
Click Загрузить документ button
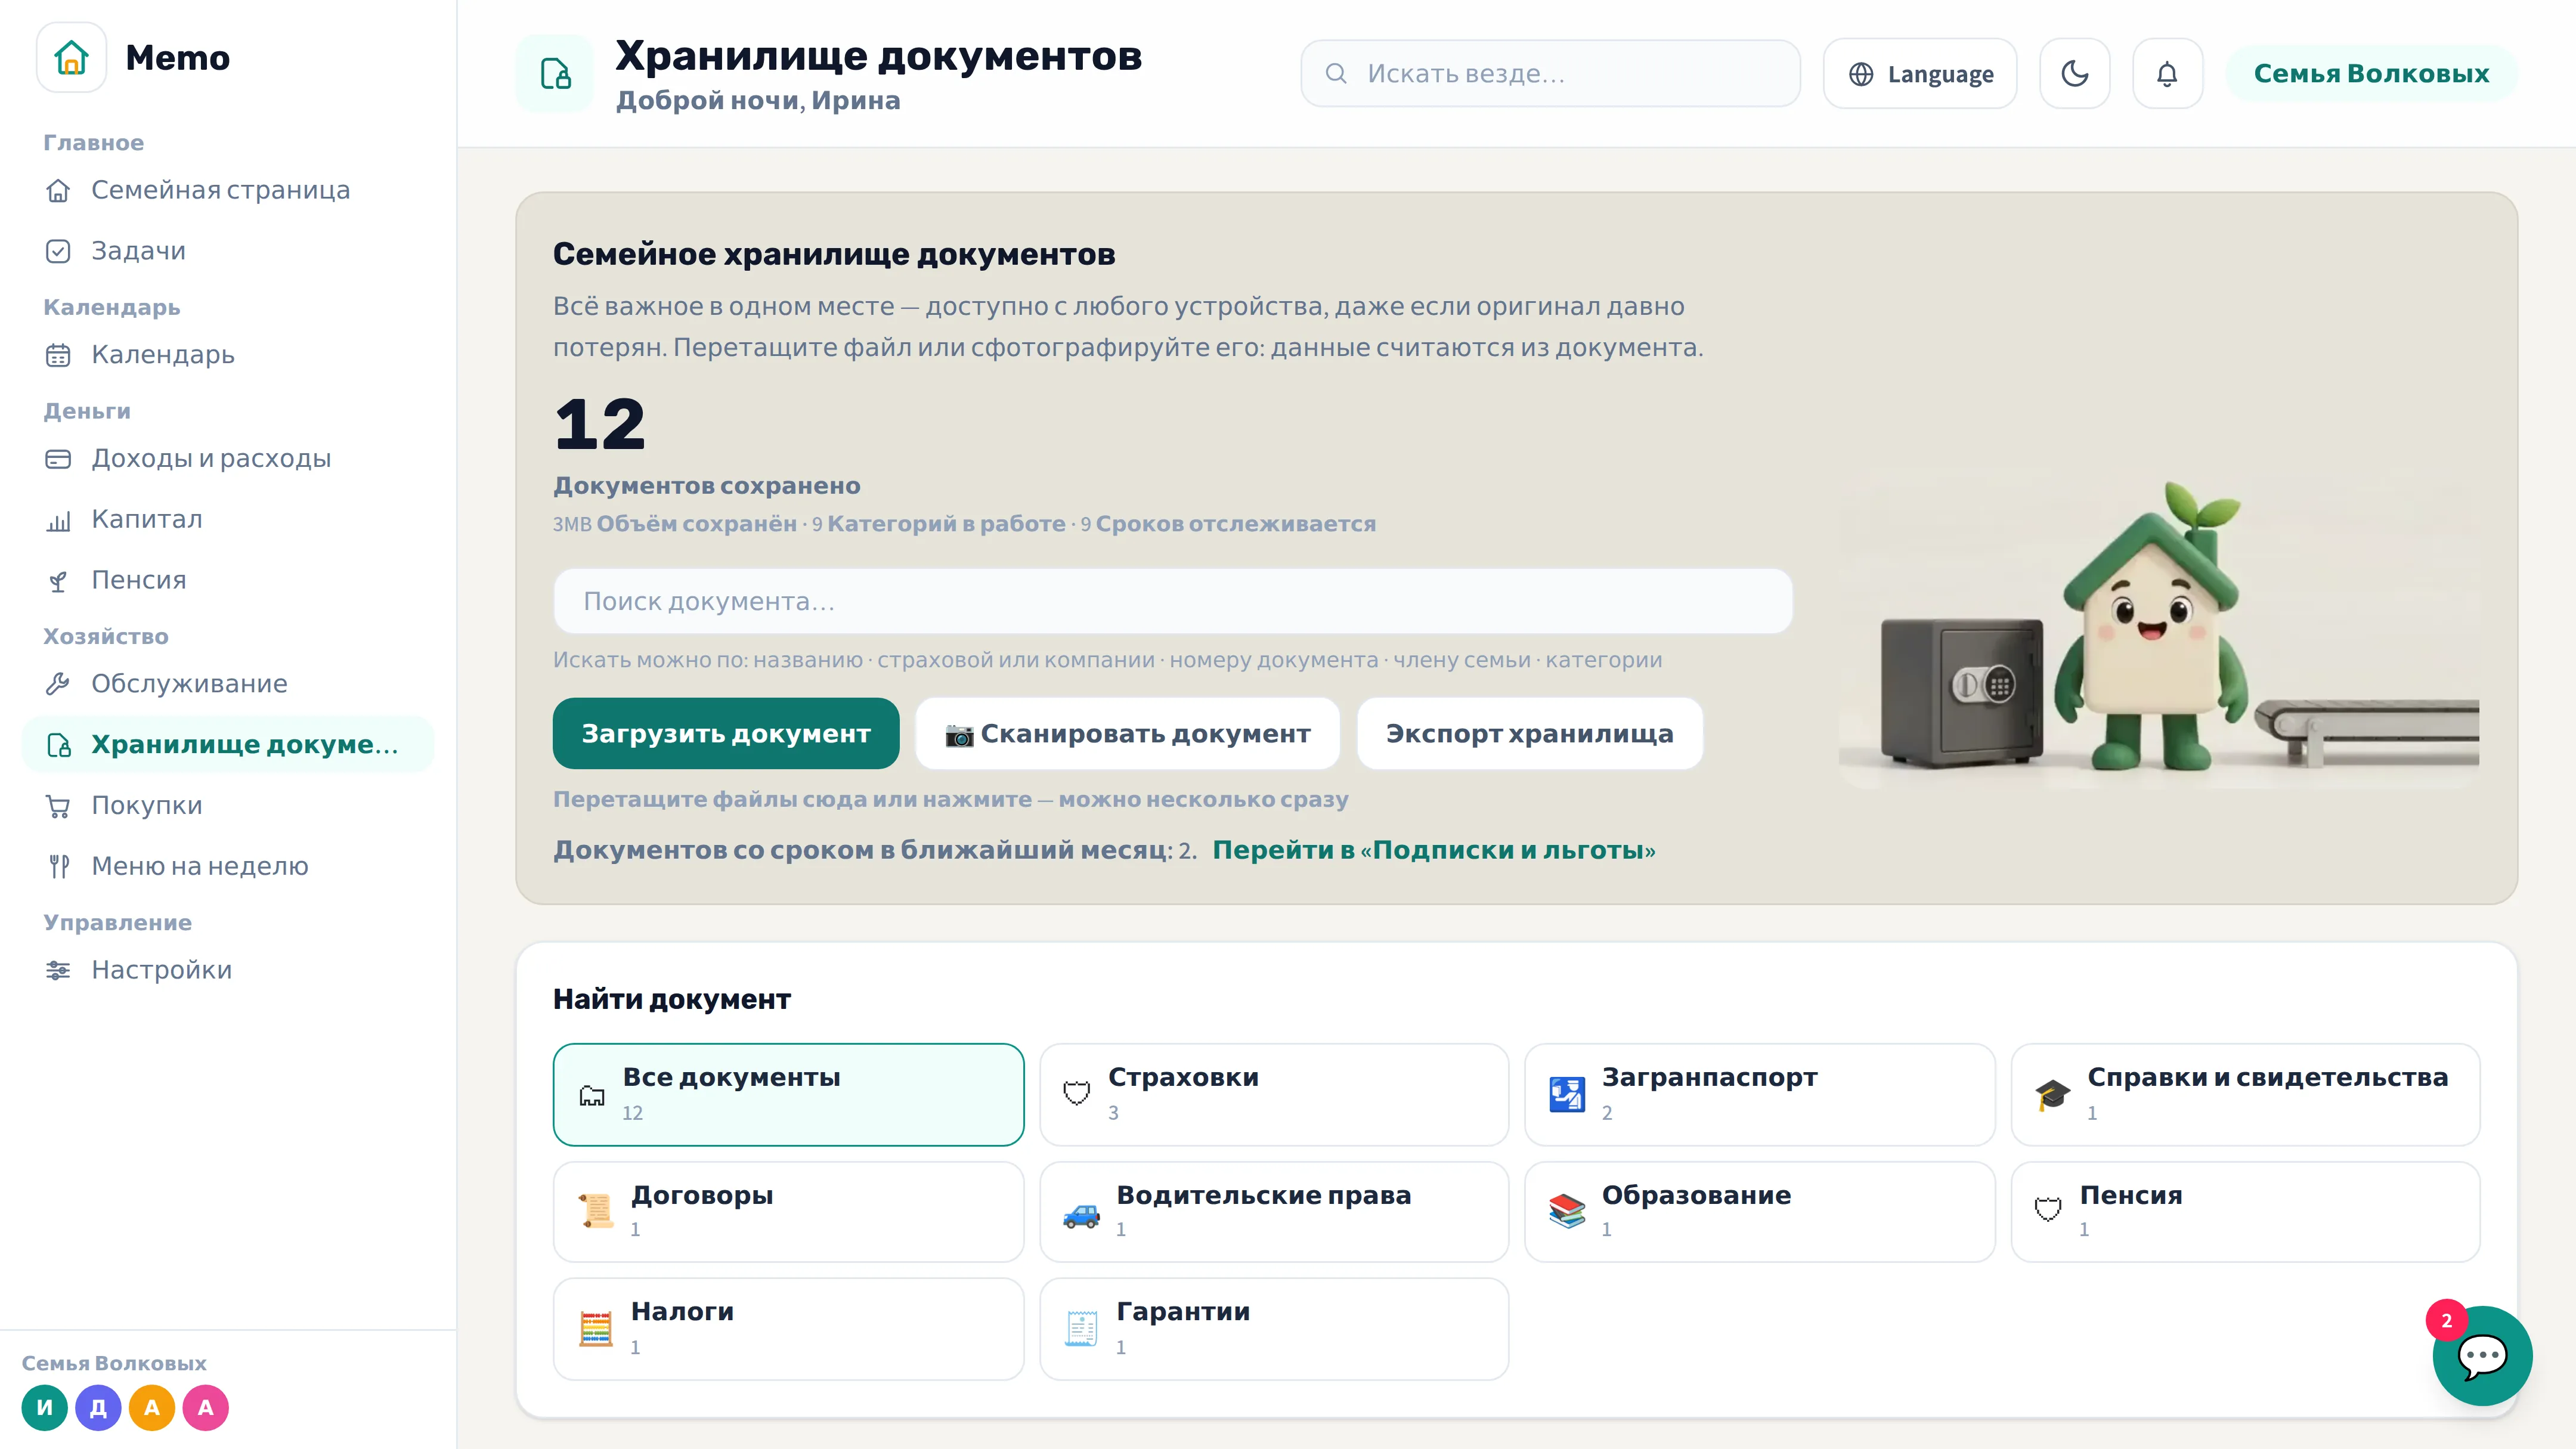coord(726,733)
